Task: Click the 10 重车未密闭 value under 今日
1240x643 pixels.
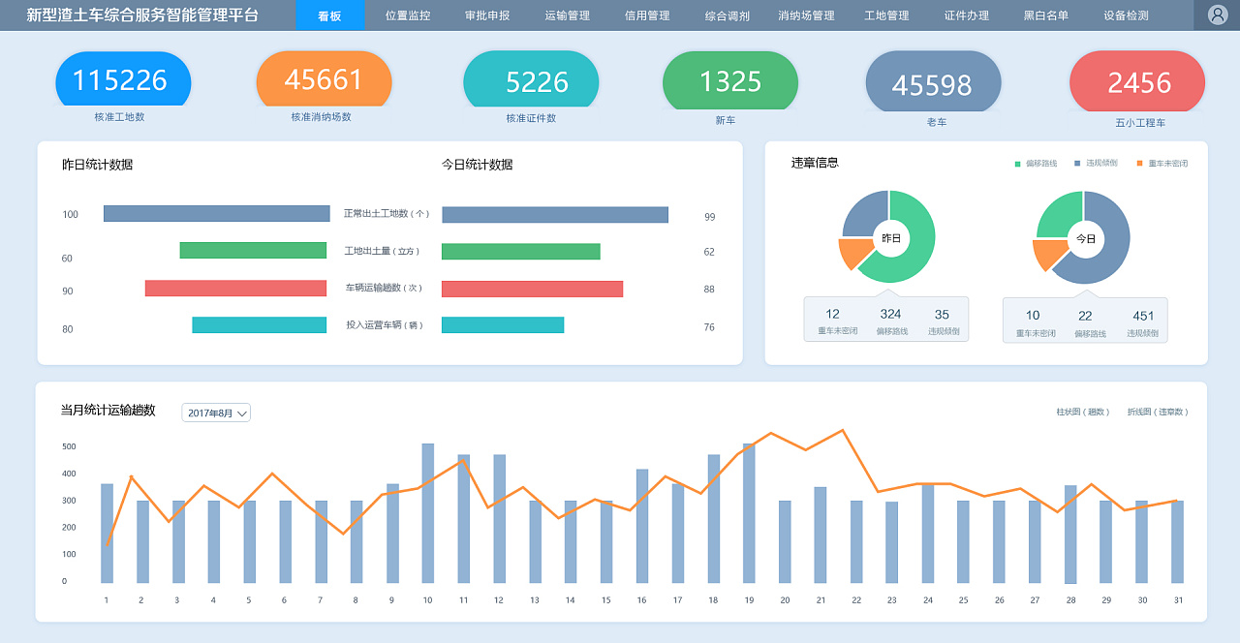Action: click(1033, 315)
